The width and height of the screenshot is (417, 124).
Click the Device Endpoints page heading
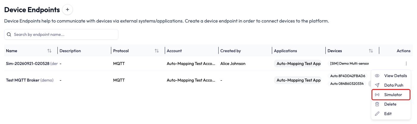[32, 10]
